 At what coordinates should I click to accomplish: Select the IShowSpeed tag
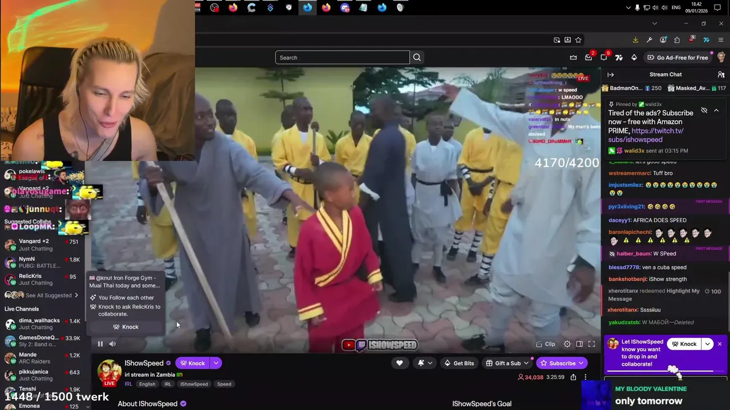point(194,384)
